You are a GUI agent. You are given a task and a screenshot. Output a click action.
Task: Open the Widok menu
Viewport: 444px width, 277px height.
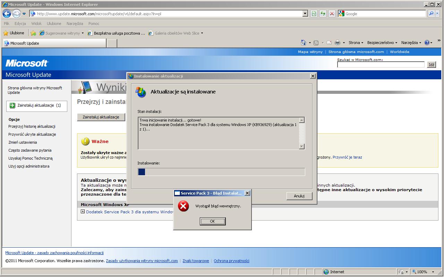click(x=36, y=24)
